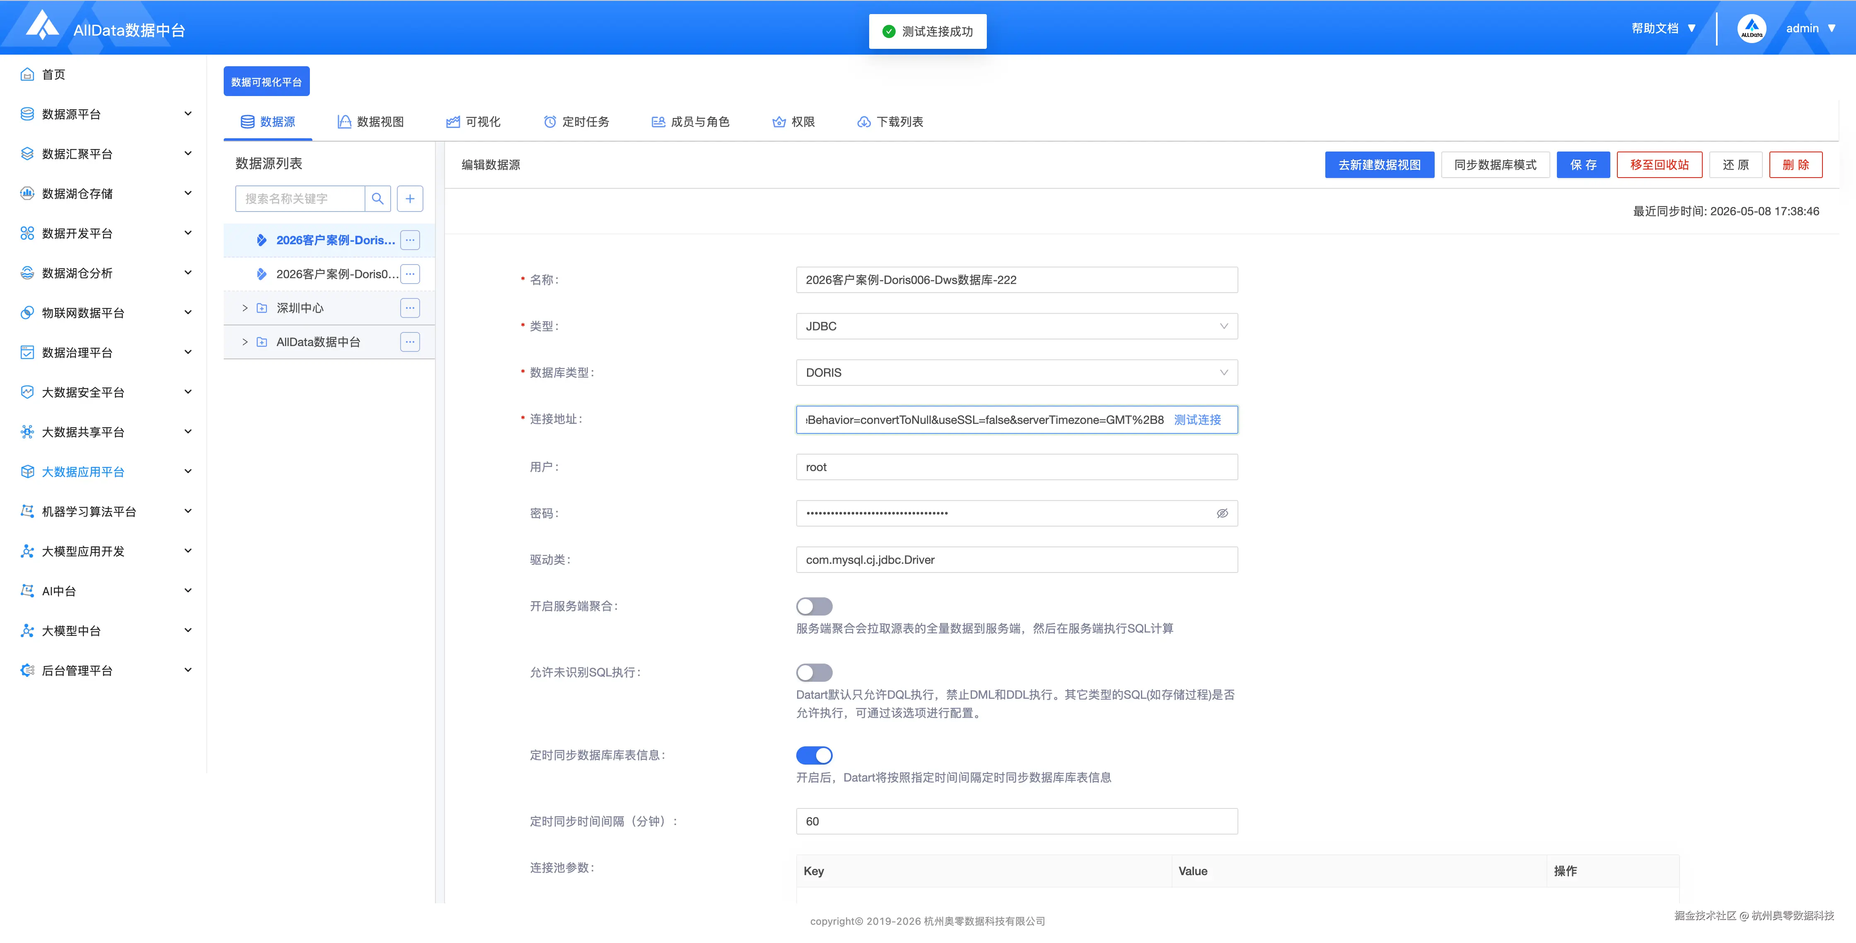The image size is (1856, 943).
Task: Expand the AllData数据中台 tree folder
Action: tap(245, 342)
